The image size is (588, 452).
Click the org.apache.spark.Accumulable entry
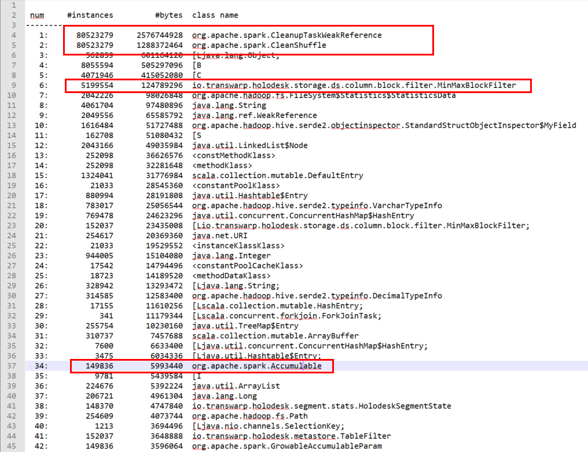(256, 366)
